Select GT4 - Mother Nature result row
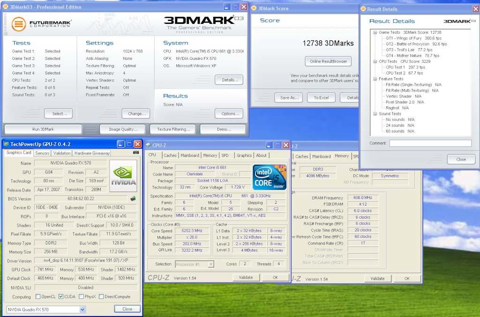480x317 pixels. tap(412, 56)
